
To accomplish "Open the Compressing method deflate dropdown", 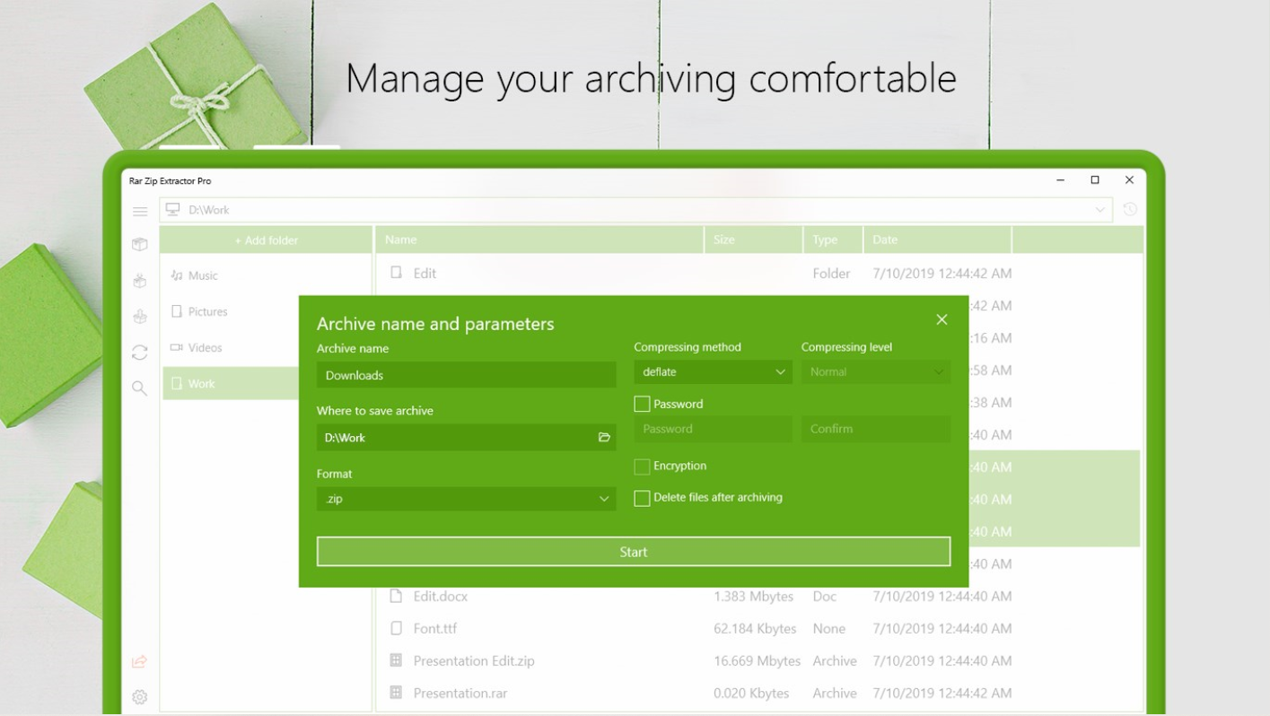I will point(713,372).
